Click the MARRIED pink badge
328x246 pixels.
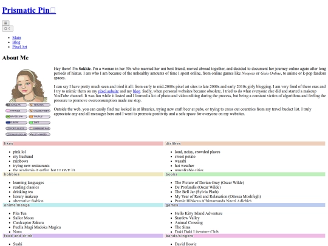point(16,111)
